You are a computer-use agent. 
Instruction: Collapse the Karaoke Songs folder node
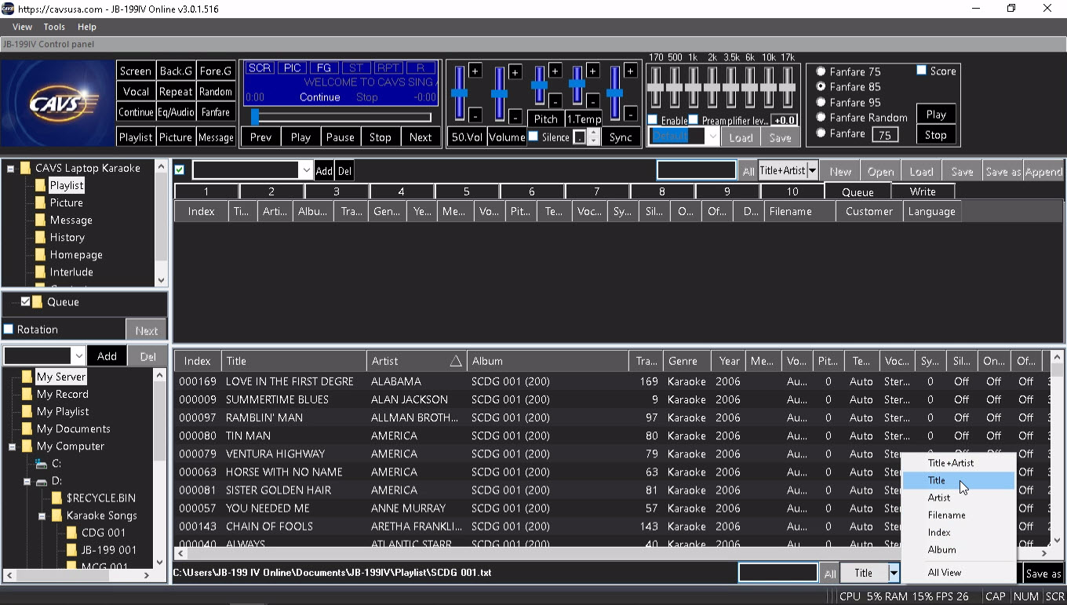(42, 516)
